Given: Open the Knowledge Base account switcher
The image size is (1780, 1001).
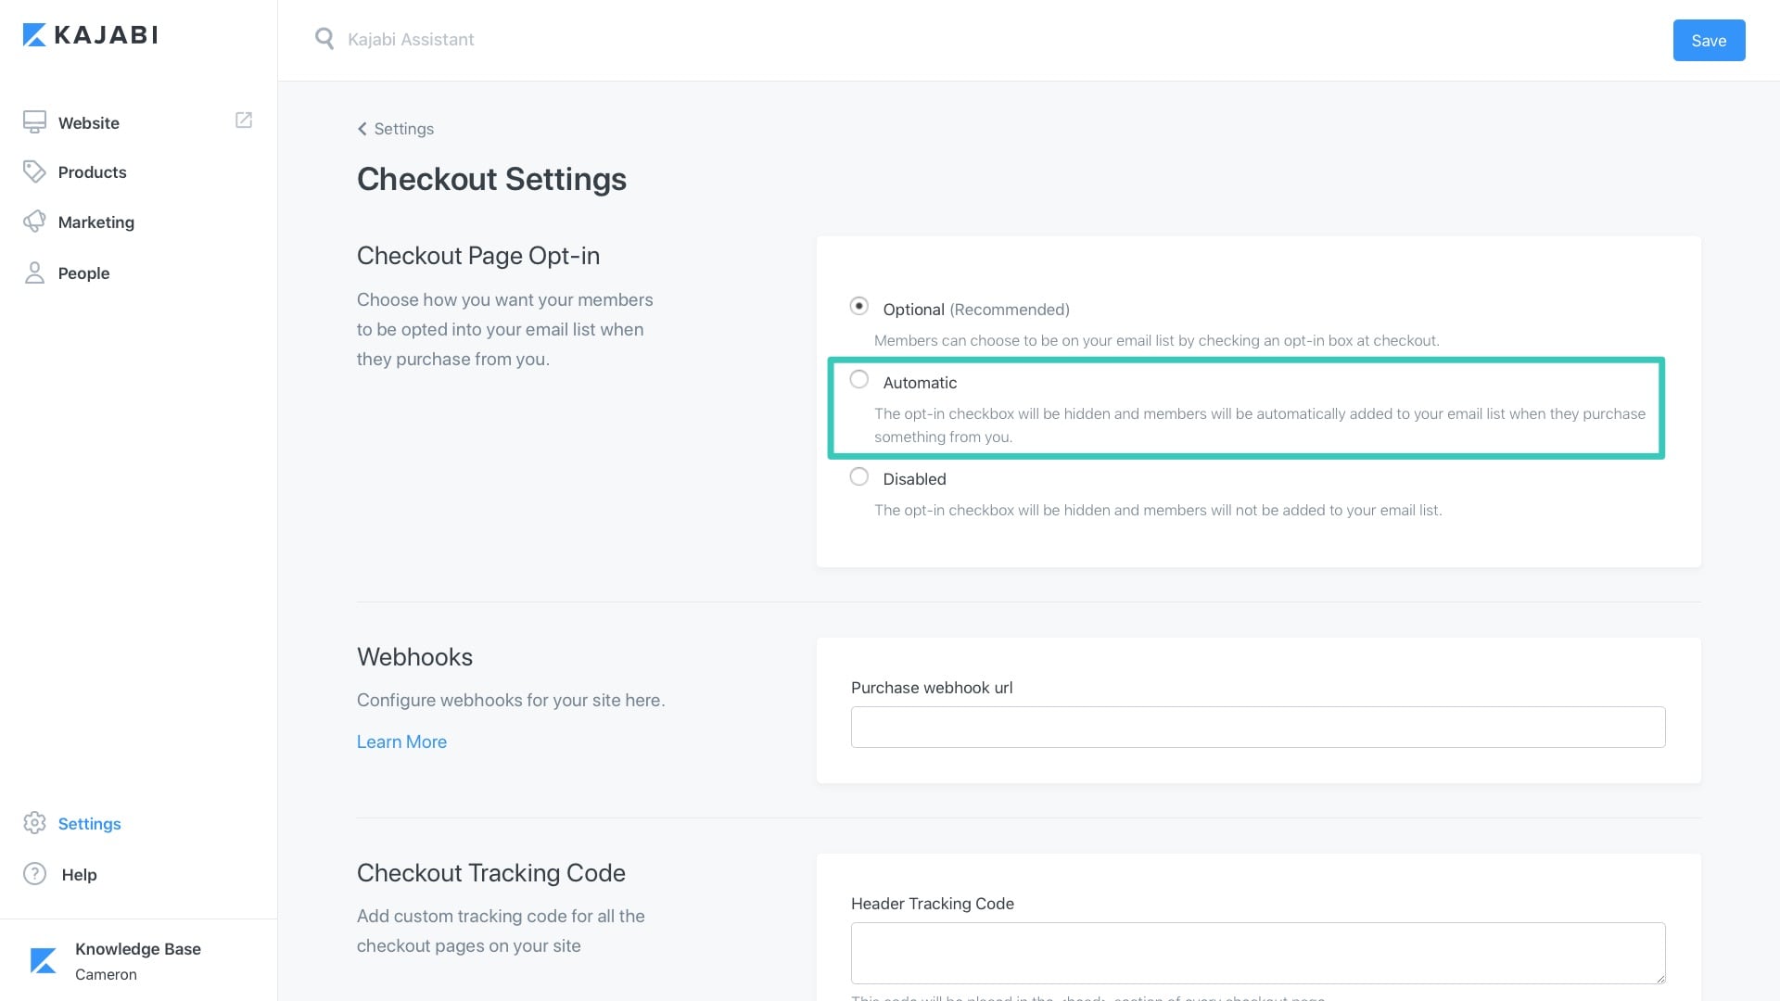Looking at the screenshot, I should (137, 960).
